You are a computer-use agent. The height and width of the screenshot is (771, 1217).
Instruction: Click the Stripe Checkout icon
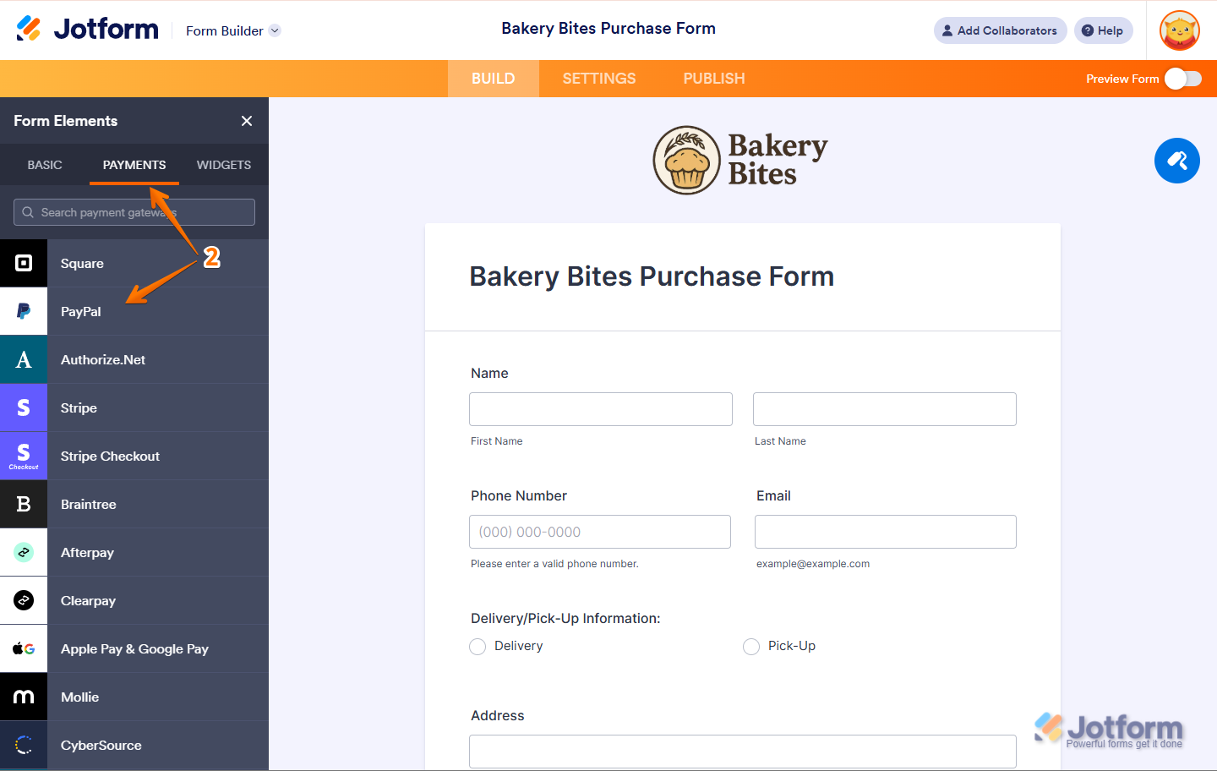click(x=24, y=456)
